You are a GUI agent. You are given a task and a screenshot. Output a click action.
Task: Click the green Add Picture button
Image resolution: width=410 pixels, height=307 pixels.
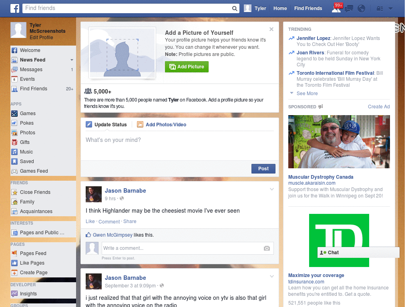(x=187, y=67)
